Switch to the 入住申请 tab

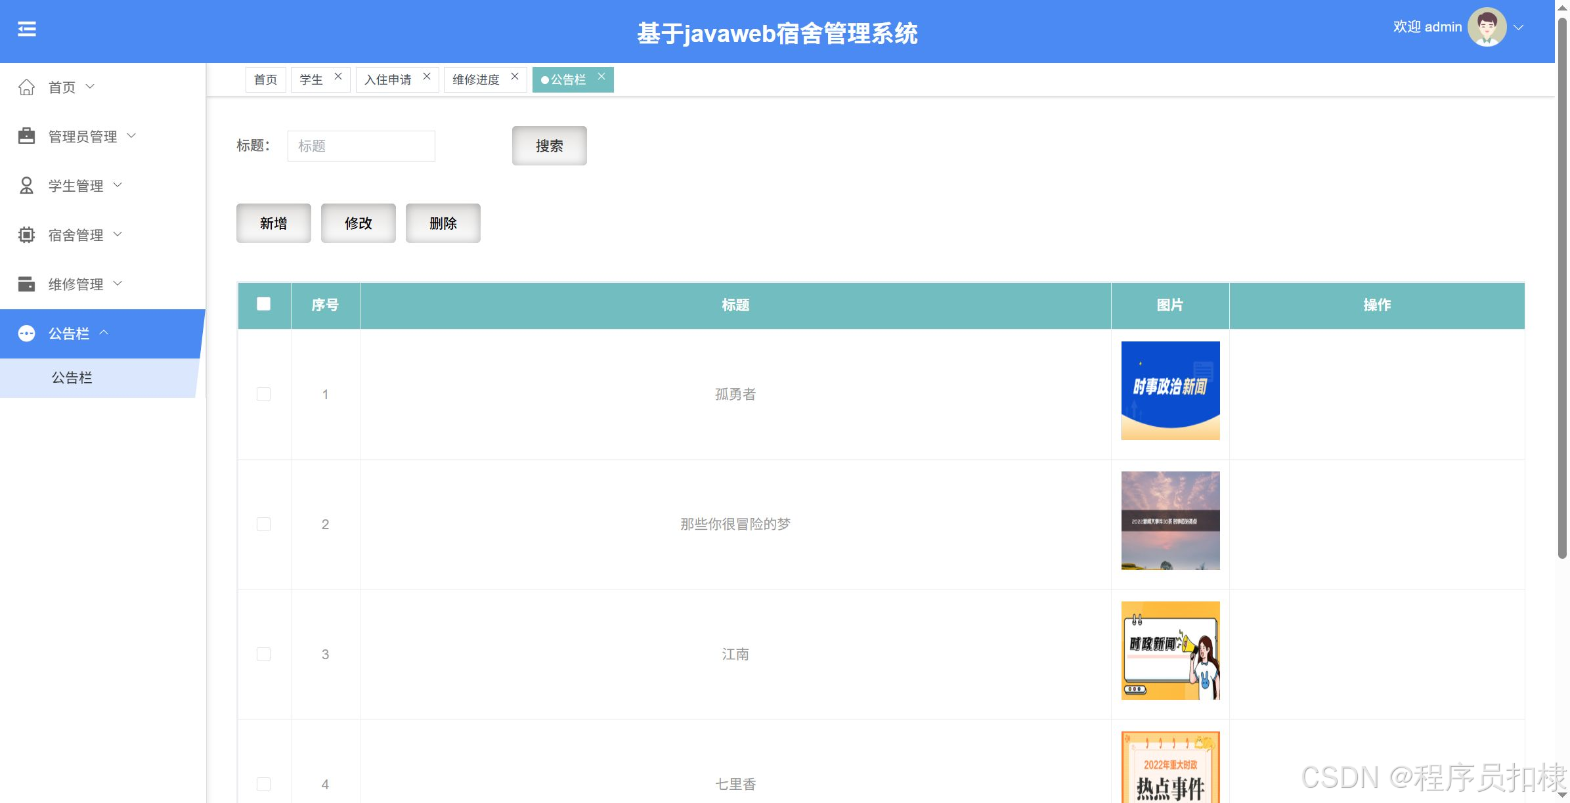click(388, 79)
